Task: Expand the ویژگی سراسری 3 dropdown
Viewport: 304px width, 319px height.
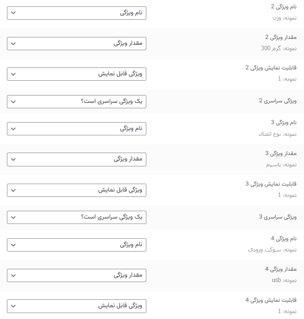Action: (x=76, y=217)
